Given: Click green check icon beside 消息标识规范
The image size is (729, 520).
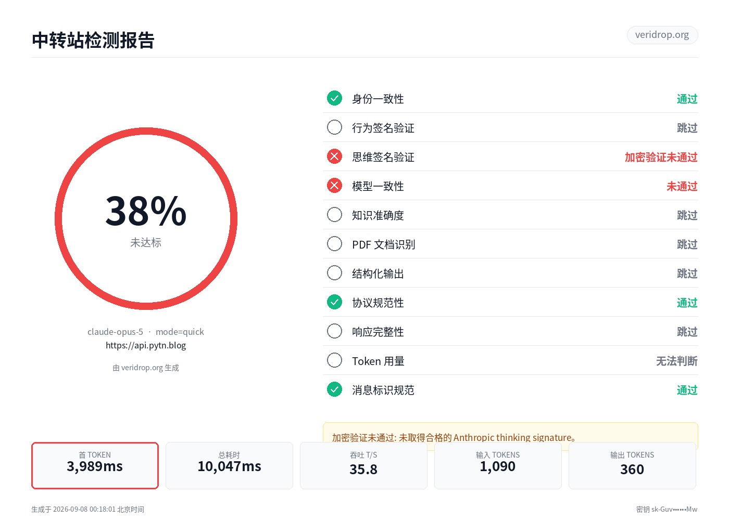Looking at the screenshot, I should (x=334, y=389).
